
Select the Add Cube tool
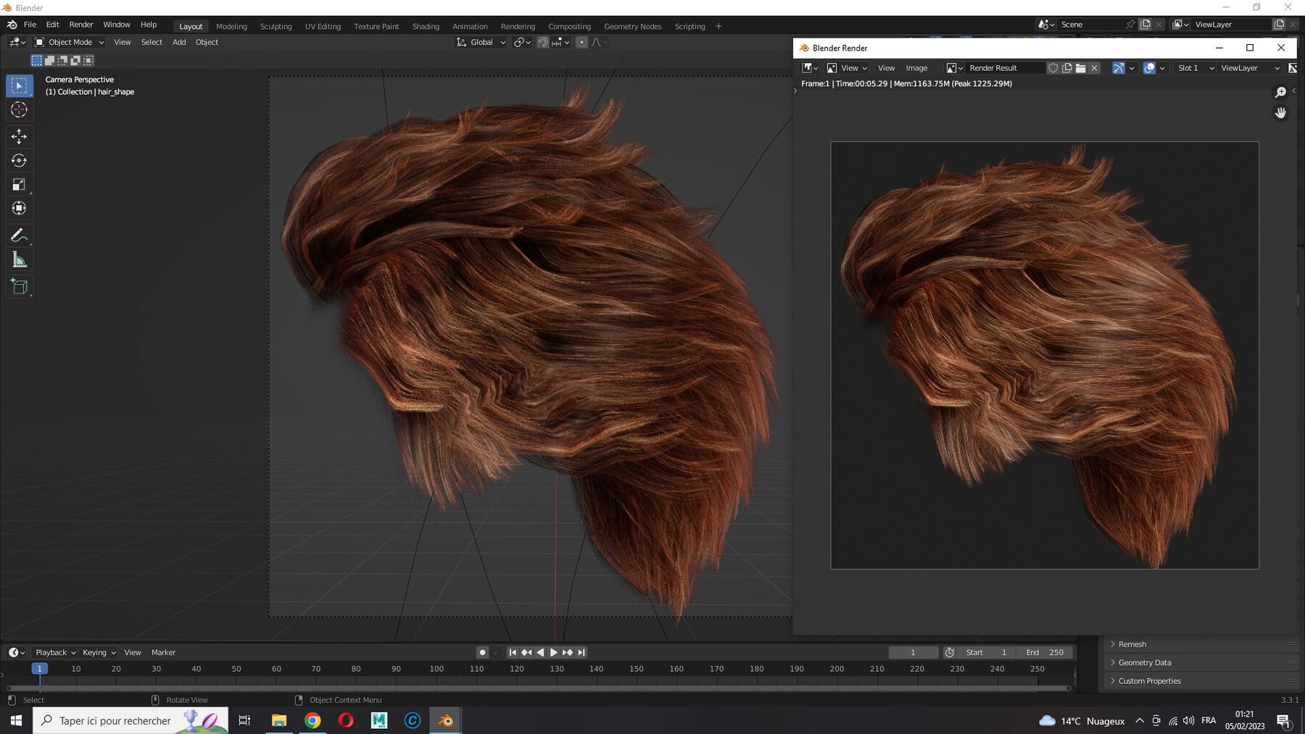tap(20, 287)
